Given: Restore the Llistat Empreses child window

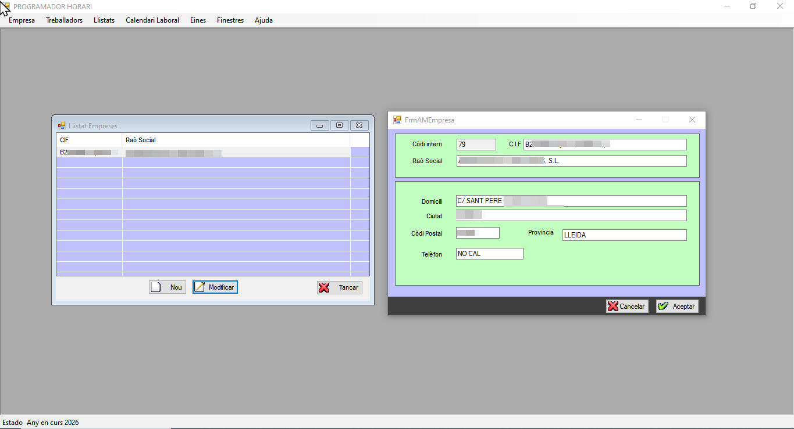Looking at the screenshot, I should pos(339,125).
